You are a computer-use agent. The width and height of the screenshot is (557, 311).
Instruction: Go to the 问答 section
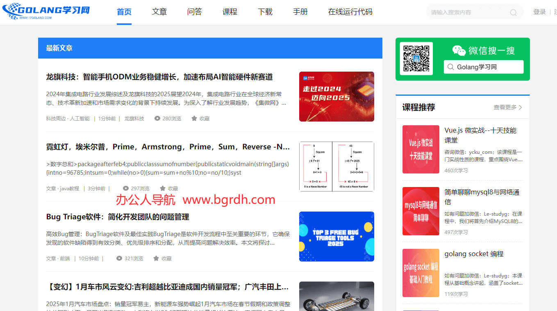tap(195, 12)
